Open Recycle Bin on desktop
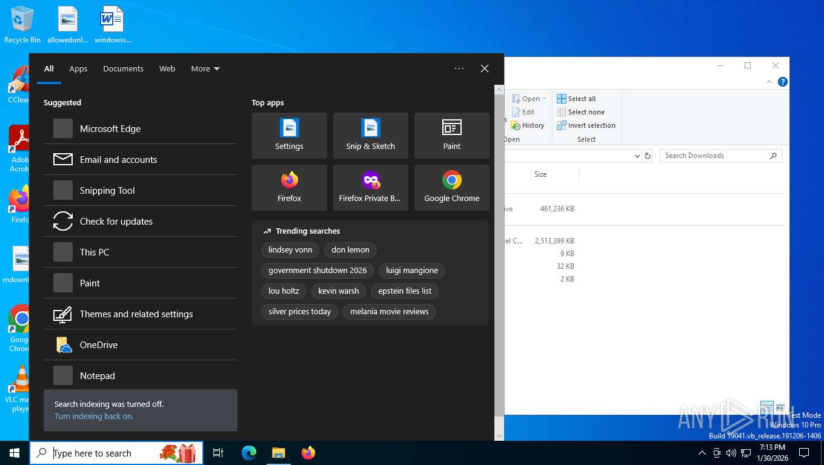This screenshot has width=824, height=465. click(x=22, y=25)
